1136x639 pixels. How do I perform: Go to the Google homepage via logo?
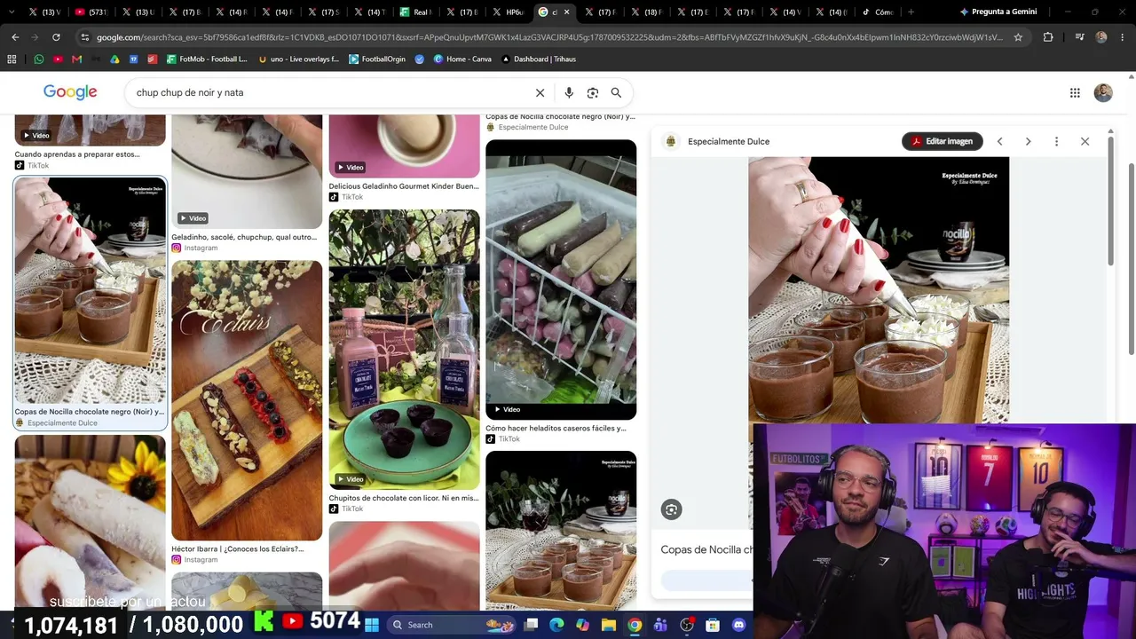coord(70,92)
